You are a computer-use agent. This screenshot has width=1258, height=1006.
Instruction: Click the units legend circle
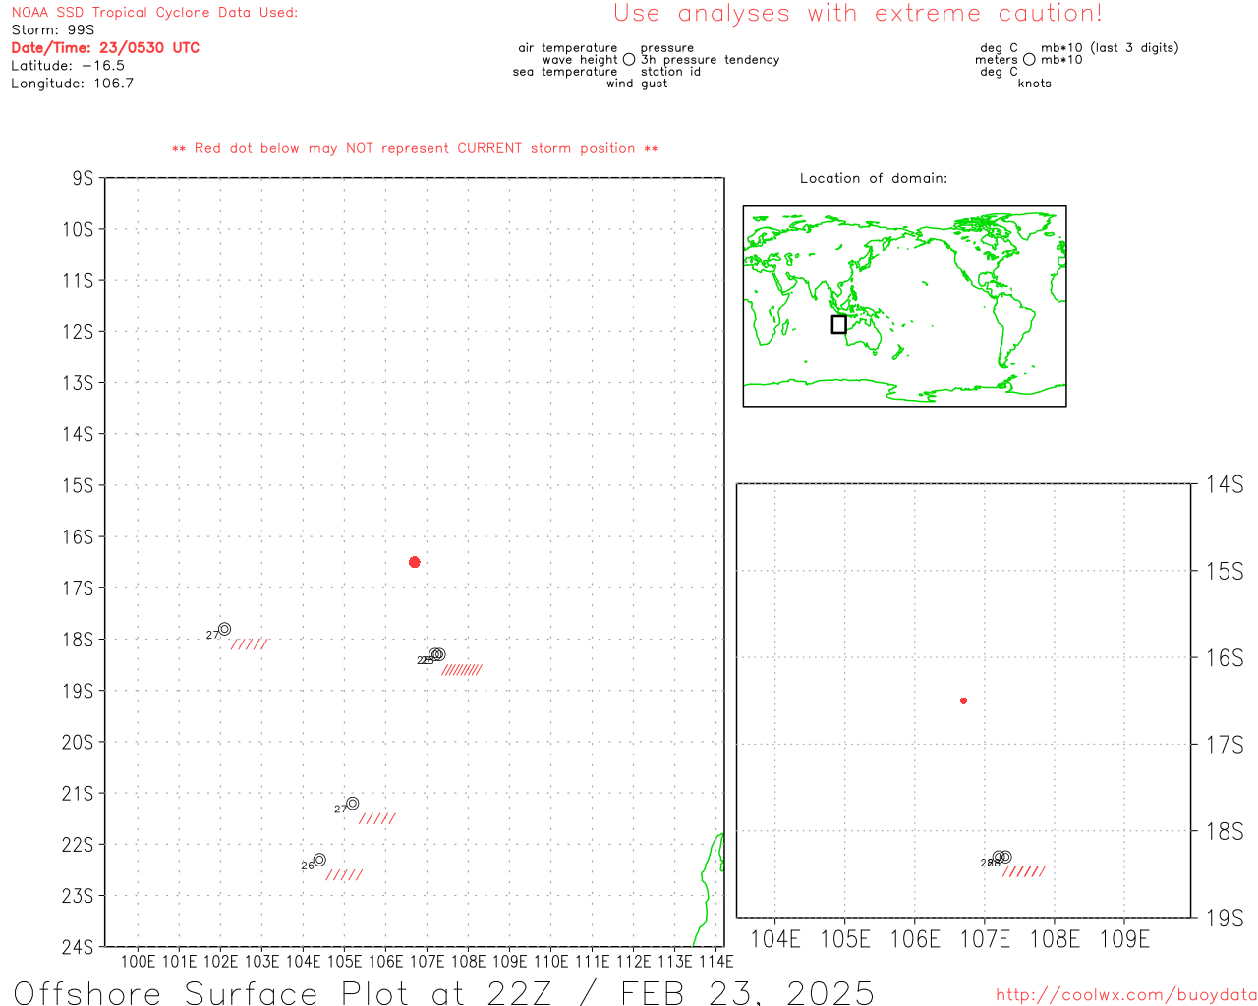pos(1029,60)
